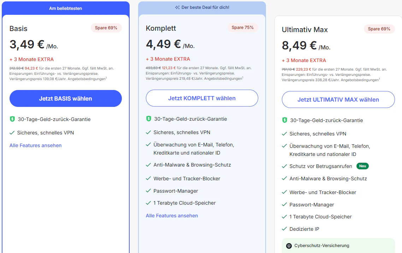Image resolution: width=402 pixels, height=253 pixels.
Task: Click 'Spare 75%' badge on Komplett
Action: 243,28
